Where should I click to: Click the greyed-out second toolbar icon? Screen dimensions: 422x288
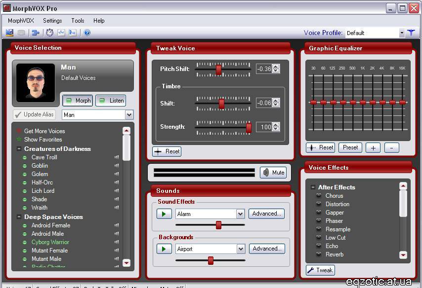21,33
